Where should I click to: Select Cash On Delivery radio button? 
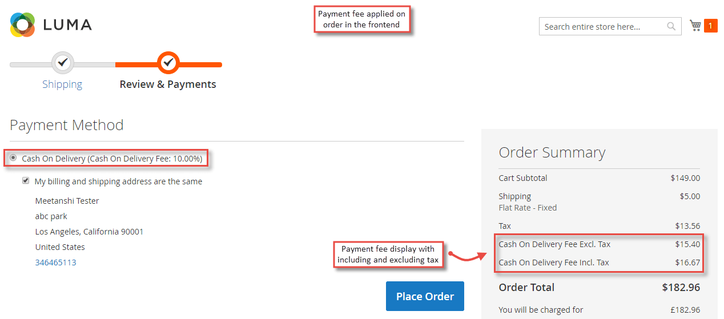point(13,158)
